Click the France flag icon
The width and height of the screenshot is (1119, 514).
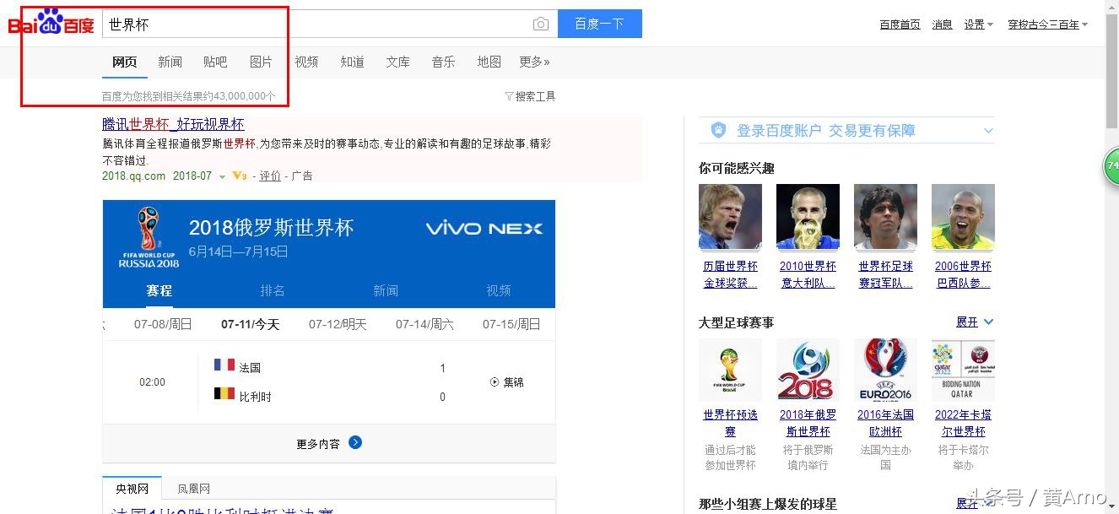click(x=224, y=365)
